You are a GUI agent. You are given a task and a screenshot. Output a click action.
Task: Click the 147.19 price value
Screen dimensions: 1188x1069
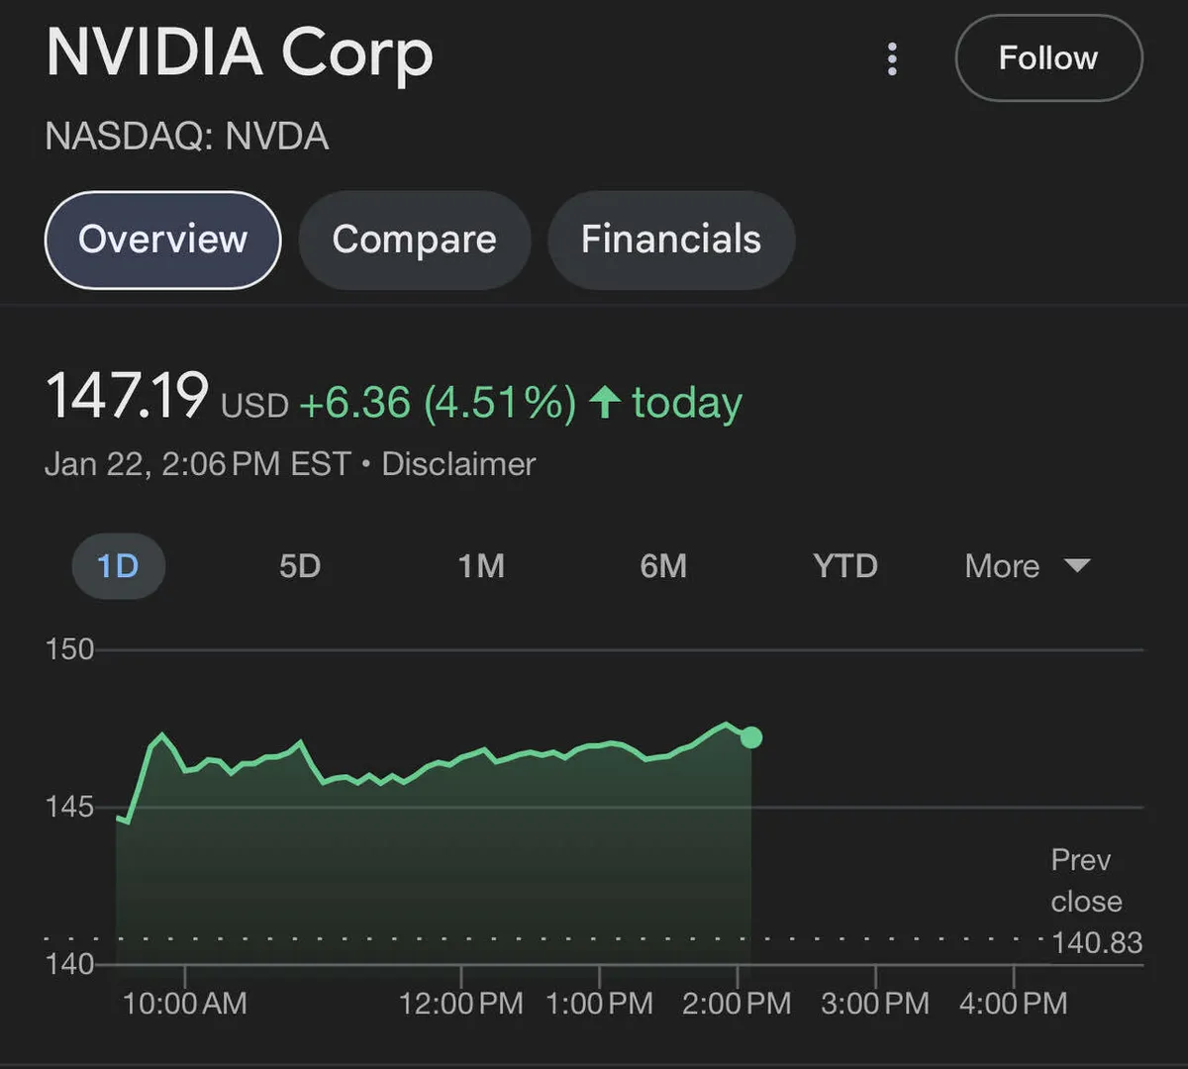pos(127,397)
